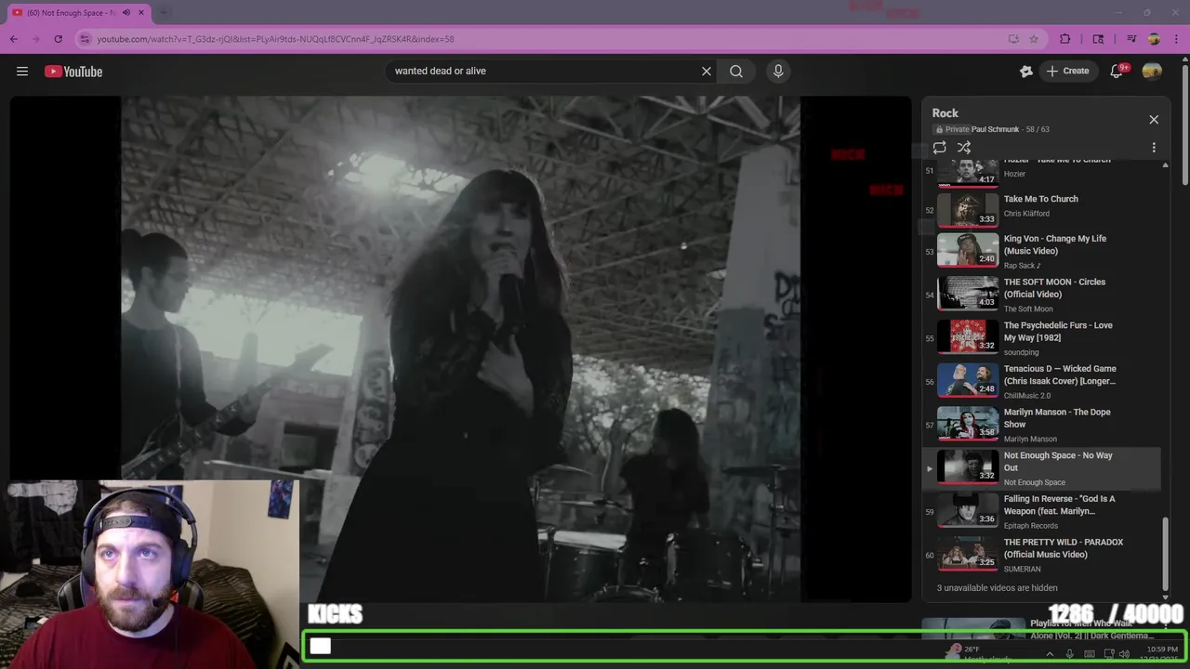Clear the YouTube search box text
1190x669 pixels.
(707, 72)
